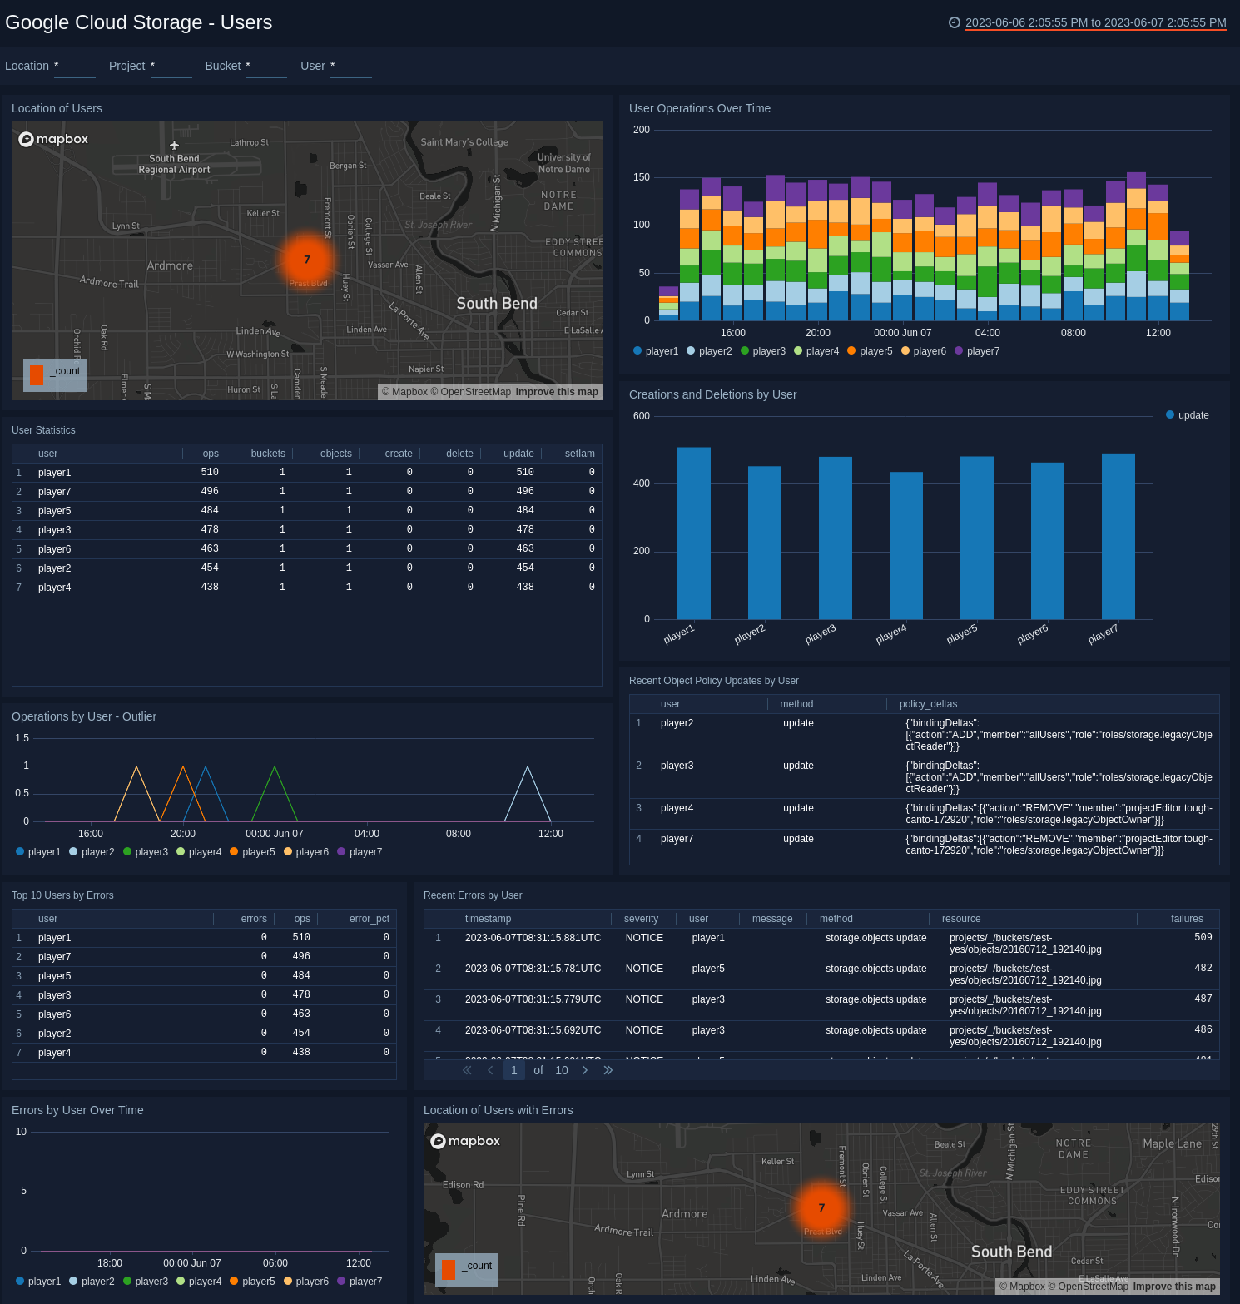Jump to the last page of Recent Errors

click(x=608, y=1070)
